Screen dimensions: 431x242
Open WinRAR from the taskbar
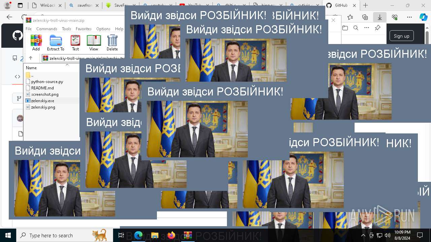pos(188,235)
